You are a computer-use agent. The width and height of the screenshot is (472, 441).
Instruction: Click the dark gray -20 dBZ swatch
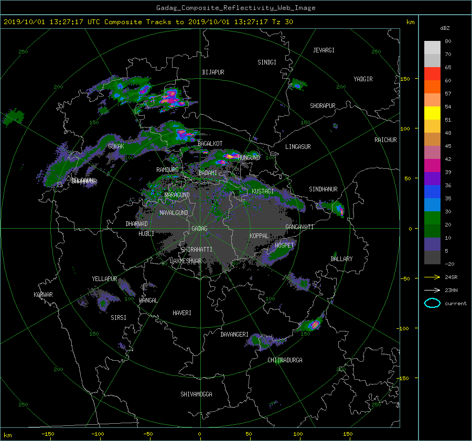[432, 257]
